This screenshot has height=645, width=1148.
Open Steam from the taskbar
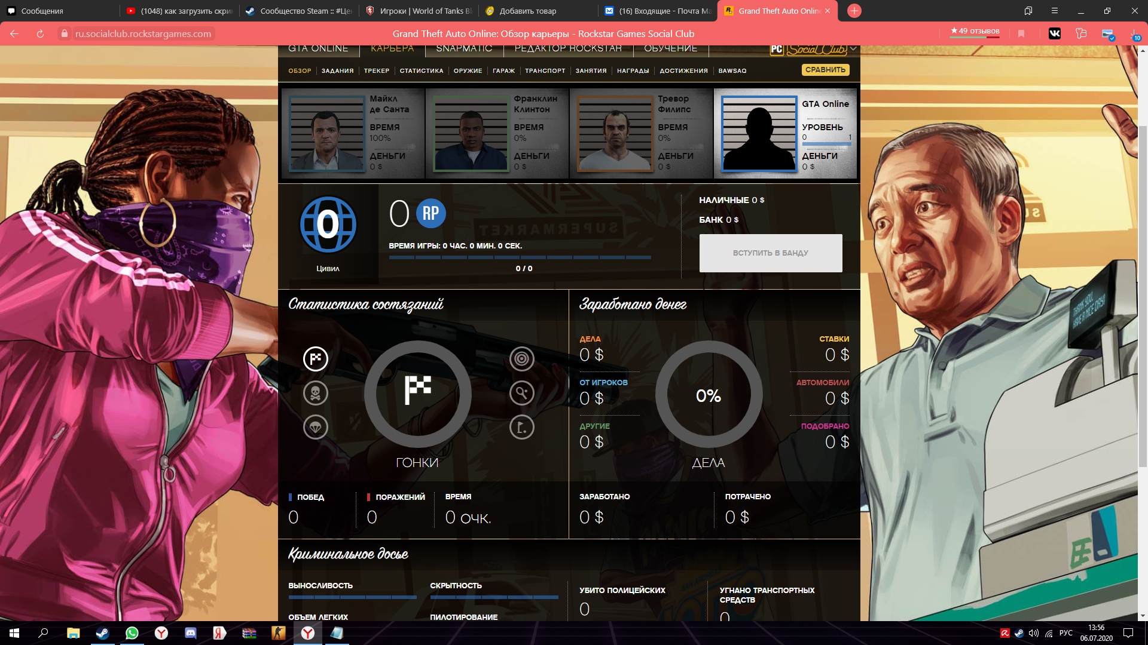103,633
